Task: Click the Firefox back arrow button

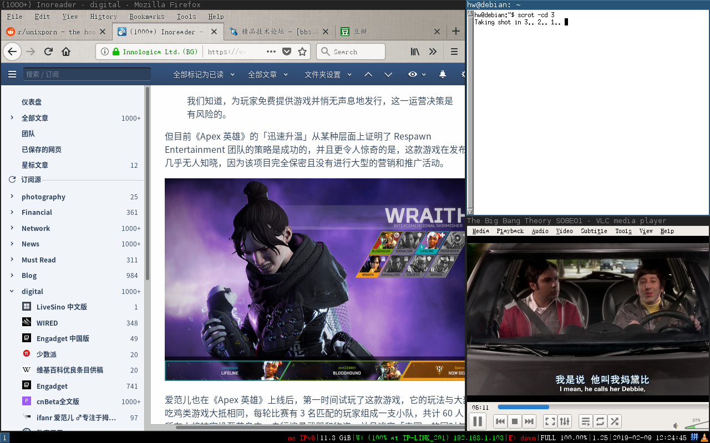Action: pos(12,51)
